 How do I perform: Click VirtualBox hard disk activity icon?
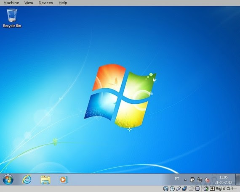coord(166,189)
